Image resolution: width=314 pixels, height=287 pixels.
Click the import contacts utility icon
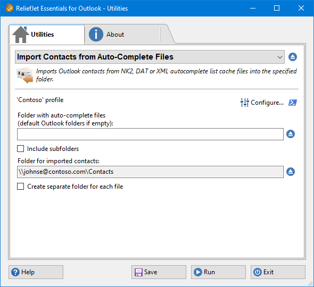pos(24,75)
